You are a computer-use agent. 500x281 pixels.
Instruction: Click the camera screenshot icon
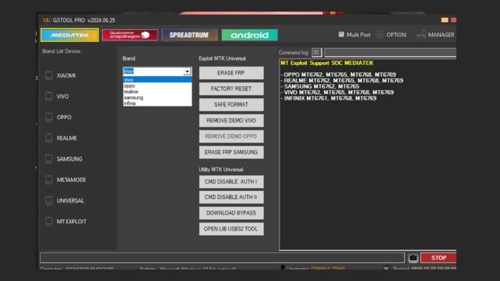pos(413,258)
